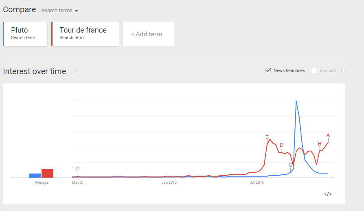364x211 pixels.
Task: Click help icon next to Interest over time
Action: [x=76, y=72]
